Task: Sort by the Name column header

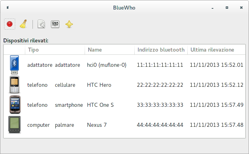Action: click(x=109, y=50)
